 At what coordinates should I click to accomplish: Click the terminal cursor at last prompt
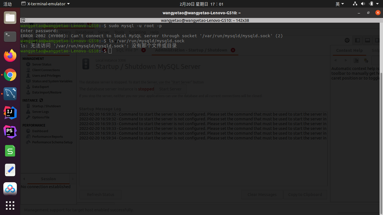coord(110,51)
